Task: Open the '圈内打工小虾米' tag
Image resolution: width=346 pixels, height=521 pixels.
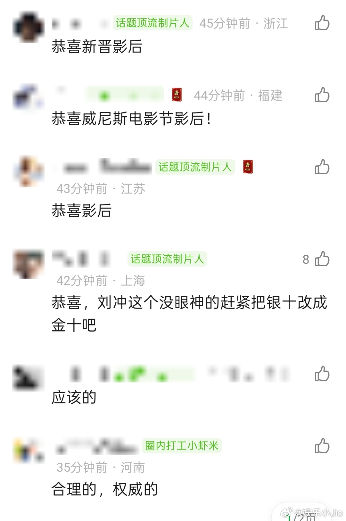Action: point(182,446)
